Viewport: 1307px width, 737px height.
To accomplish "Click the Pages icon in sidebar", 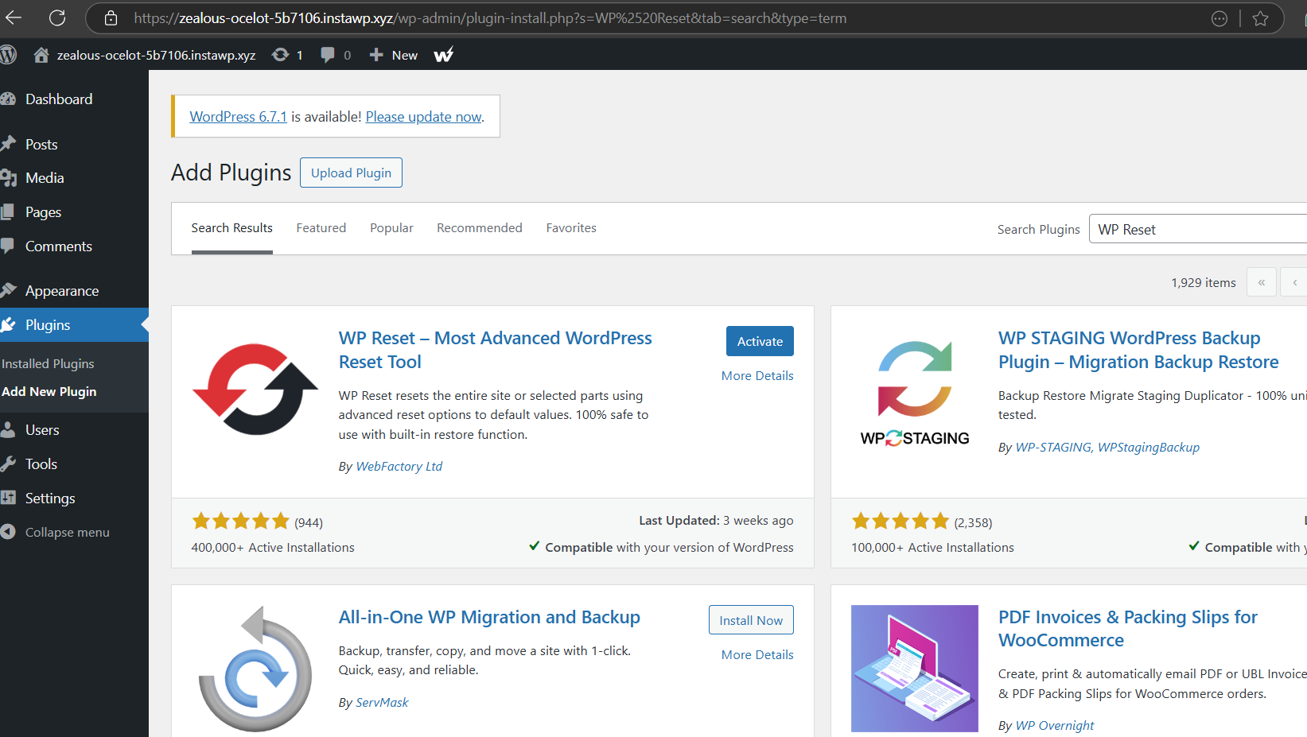I will pyautogui.click(x=8, y=212).
